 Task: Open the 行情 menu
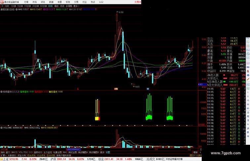coord(26,2)
